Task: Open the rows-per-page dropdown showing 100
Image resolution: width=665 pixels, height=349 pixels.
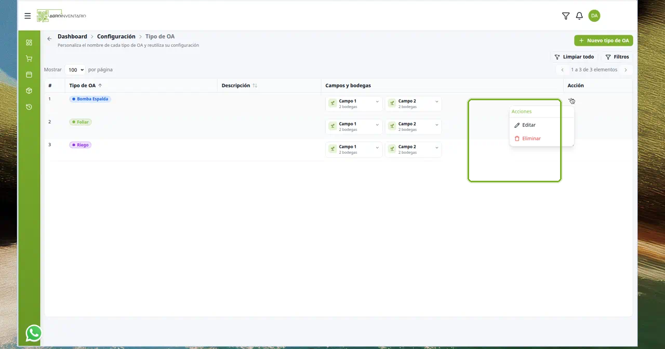Action: click(x=75, y=70)
